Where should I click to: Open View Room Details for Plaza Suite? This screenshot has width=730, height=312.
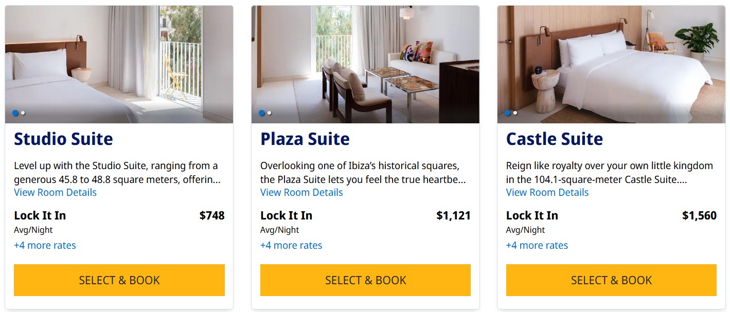pos(301,192)
